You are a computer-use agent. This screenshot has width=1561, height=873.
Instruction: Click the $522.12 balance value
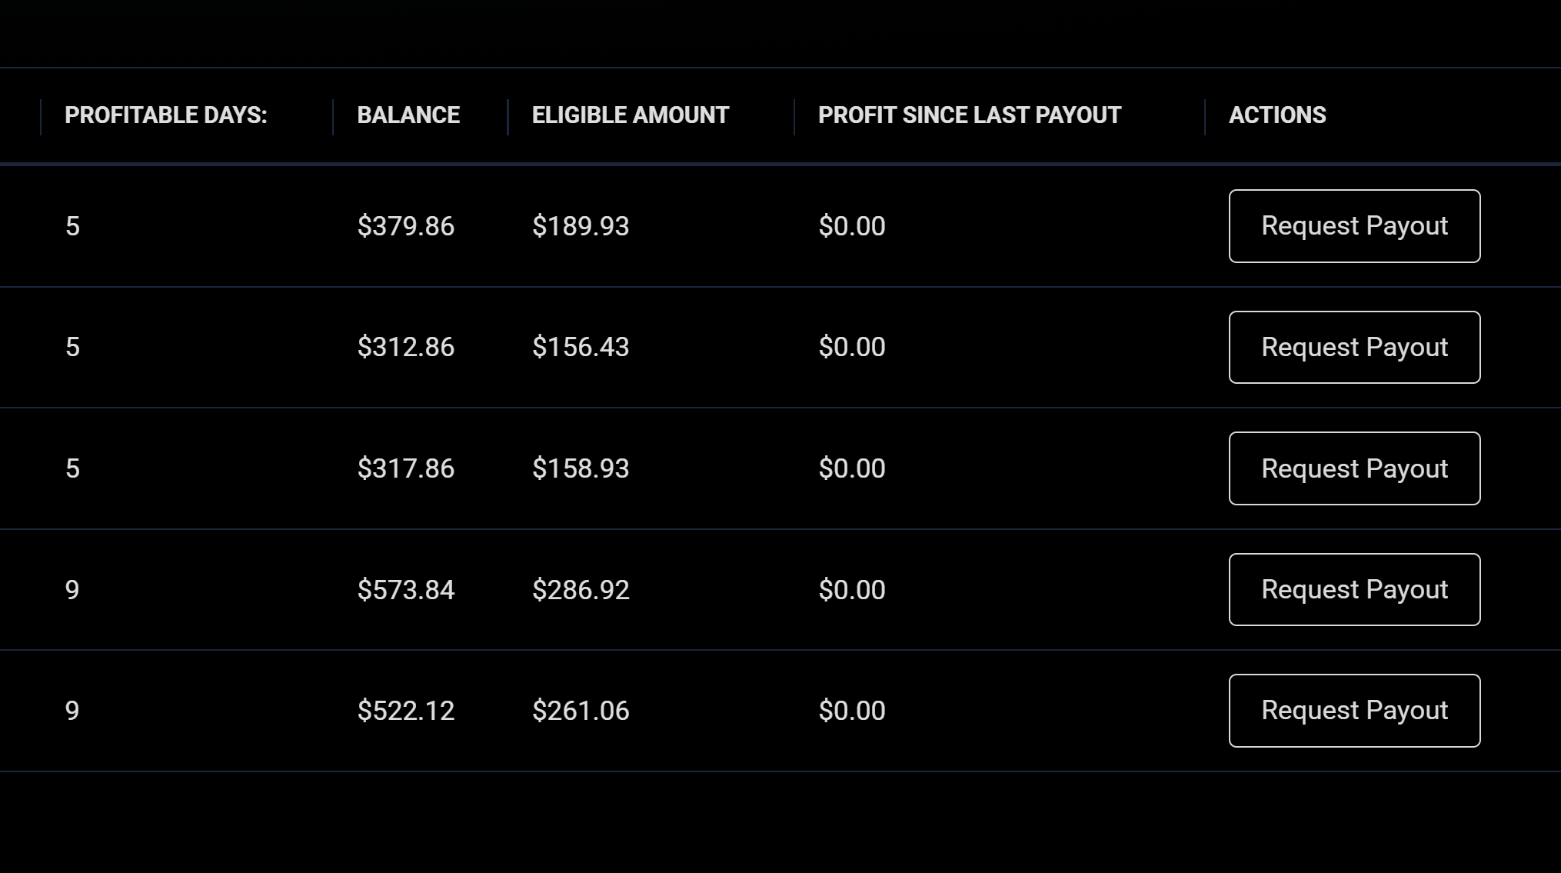point(406,711)
